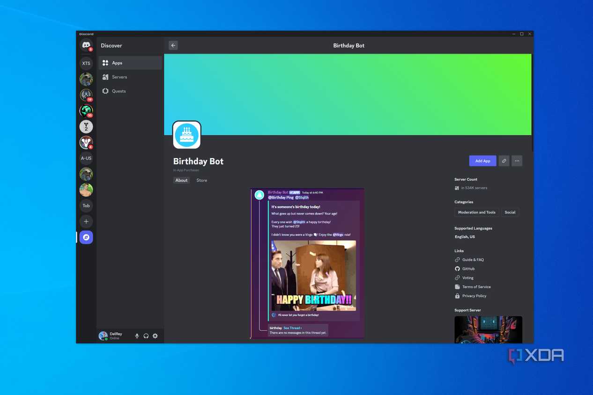Open the GitHub link
This screenshot has height=395, width=593.
(465, 269)
